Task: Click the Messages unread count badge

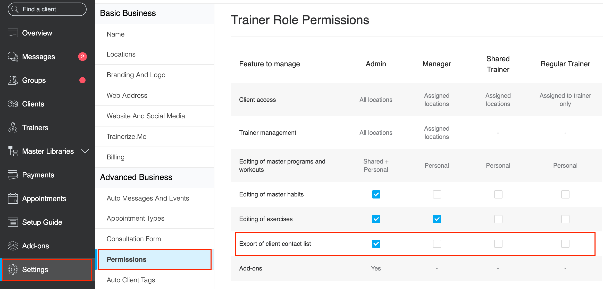Action: [x=82, y=57]
